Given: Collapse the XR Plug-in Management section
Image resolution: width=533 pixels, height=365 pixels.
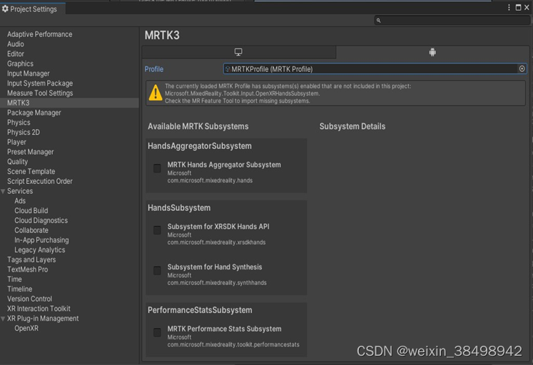Looking at the screenshot, I should (3, 319).
